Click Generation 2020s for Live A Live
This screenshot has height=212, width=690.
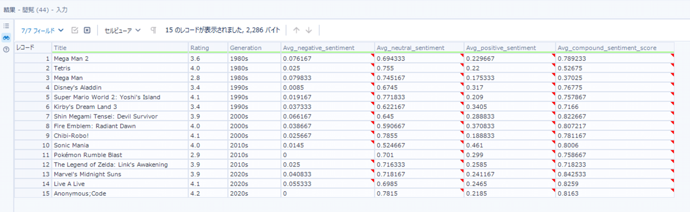(255, 184)
